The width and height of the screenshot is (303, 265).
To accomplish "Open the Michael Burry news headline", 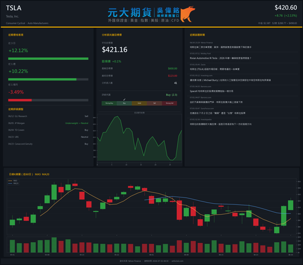I will point(230,80).
